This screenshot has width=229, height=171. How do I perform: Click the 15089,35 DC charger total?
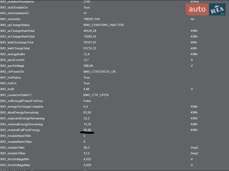90,36
